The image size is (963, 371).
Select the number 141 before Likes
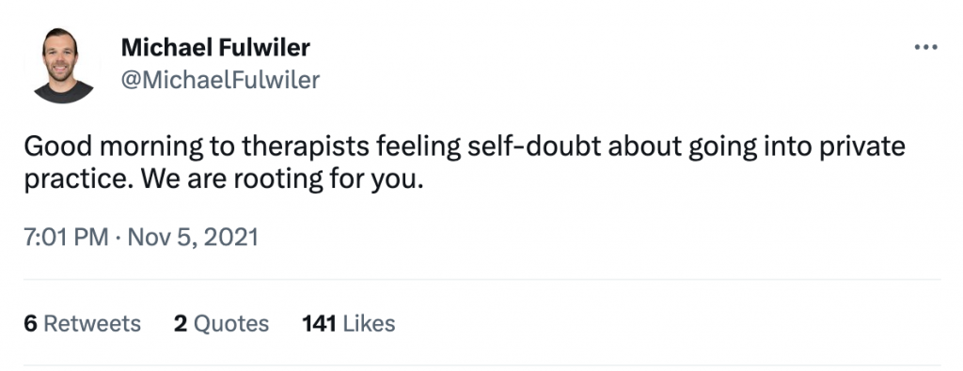tap(319, 323)
